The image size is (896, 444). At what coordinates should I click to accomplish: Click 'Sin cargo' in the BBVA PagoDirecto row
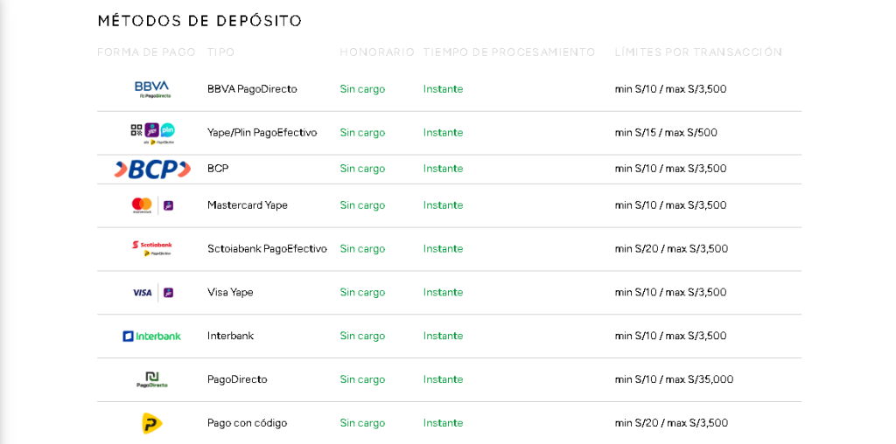(x=362, y=89)
